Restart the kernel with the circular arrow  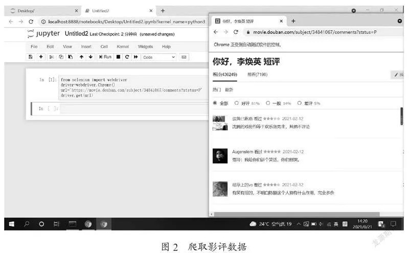click(127, 57)
